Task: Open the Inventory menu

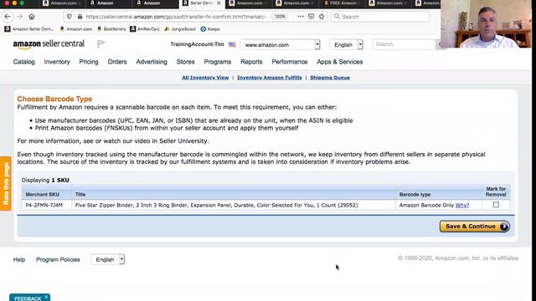Action: [57, 62]
